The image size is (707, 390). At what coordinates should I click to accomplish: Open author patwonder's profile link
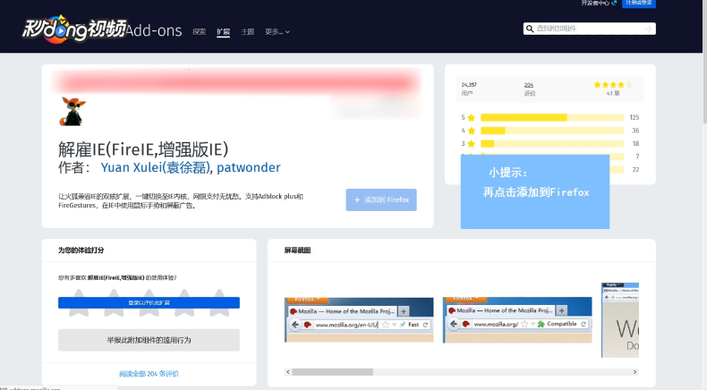pyautogui.click(x=249, y=167)
